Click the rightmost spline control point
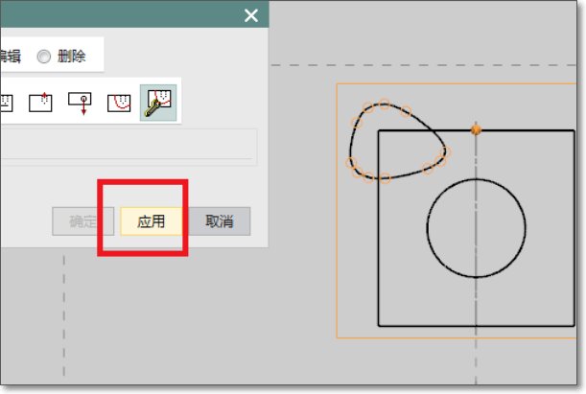 (448, 151)
